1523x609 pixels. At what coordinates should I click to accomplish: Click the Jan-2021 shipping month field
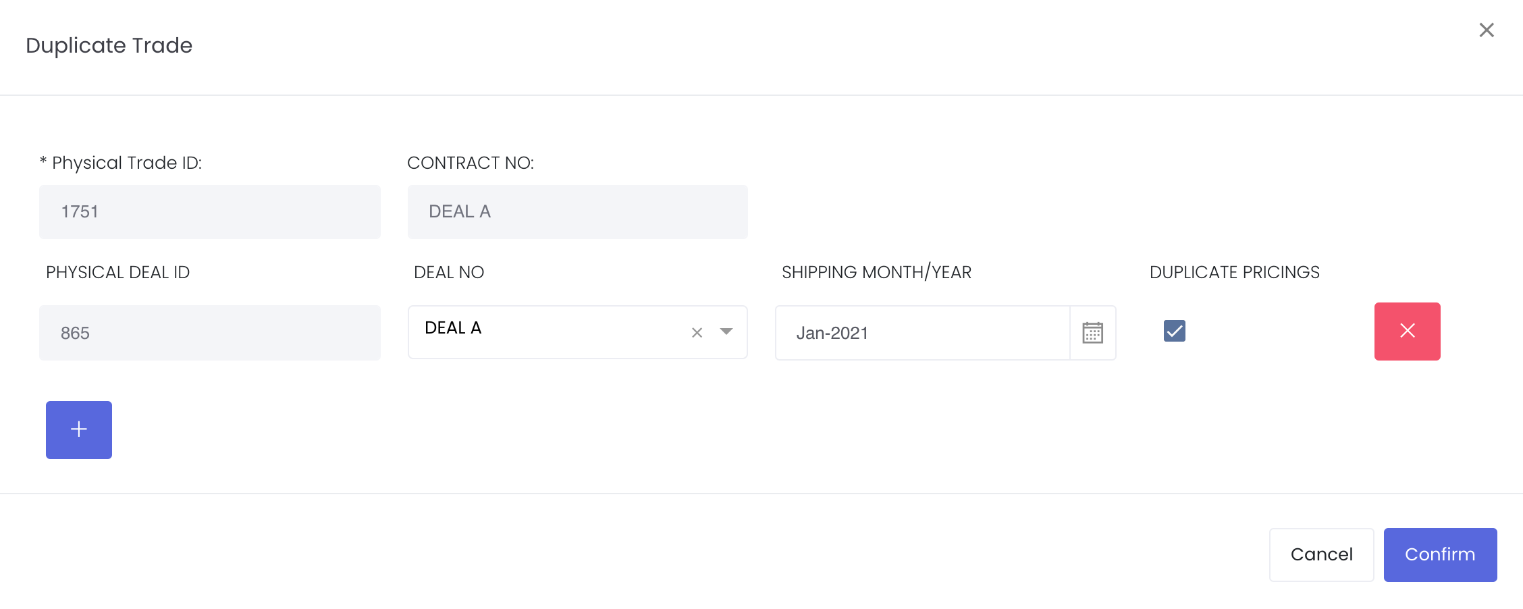(x=923, y=333)
